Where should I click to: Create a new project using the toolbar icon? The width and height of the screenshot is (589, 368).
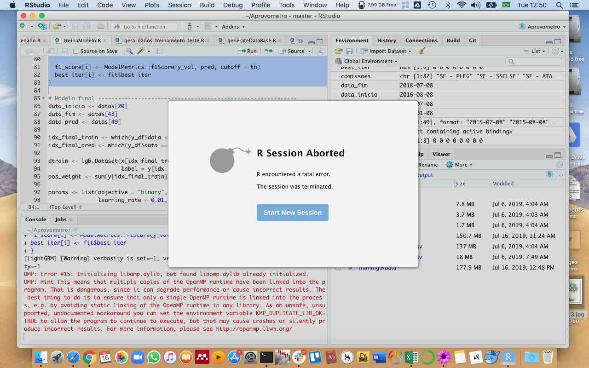point(42,27)
